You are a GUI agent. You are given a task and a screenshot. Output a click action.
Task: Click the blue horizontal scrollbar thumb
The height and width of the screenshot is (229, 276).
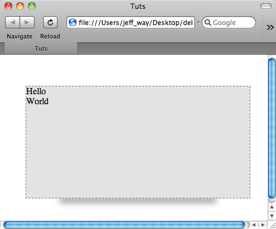[x=124, y=225]
